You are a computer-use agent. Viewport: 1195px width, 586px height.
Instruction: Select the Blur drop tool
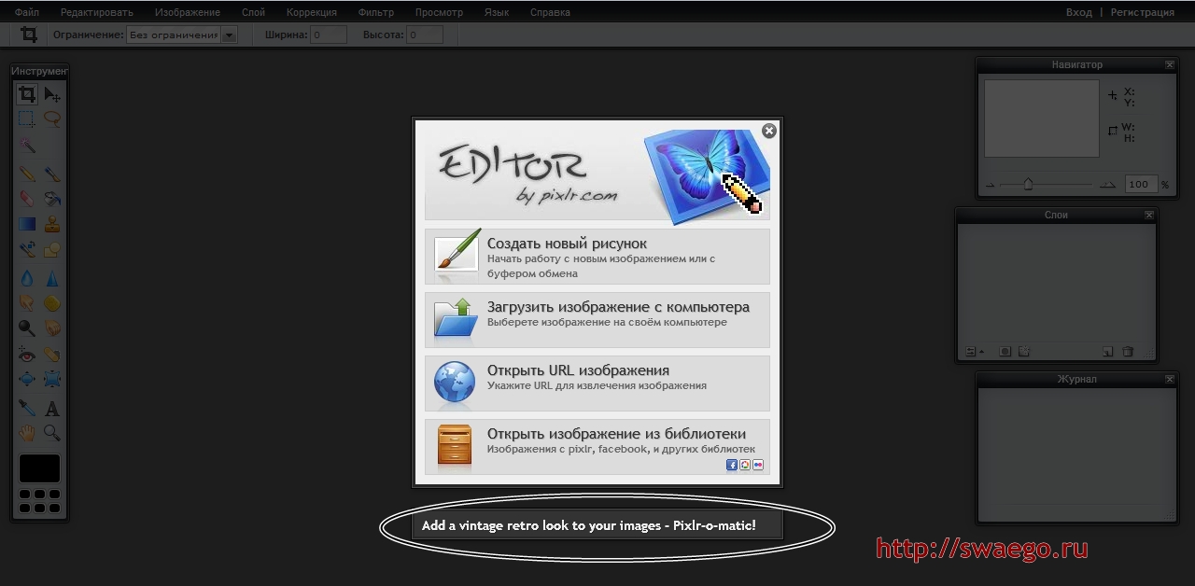coord(27,277)
